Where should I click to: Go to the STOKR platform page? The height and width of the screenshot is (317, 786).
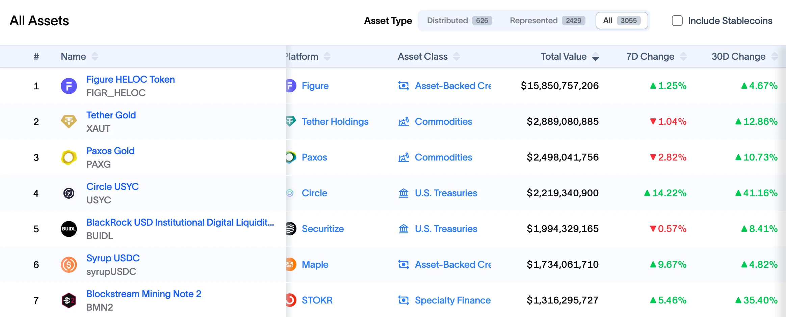point(317,300)
